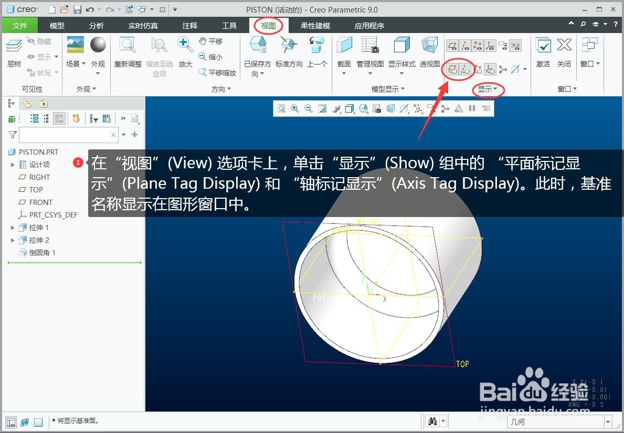Toggle the Perspective View (透视图) icon
Image resolution: width=624 pixels, height=433 pixels.
(430, 52)
